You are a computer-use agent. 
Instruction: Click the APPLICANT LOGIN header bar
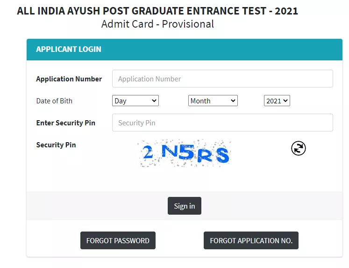click(184, 50)
